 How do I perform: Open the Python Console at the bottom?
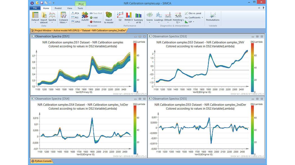tap(42, 161)
